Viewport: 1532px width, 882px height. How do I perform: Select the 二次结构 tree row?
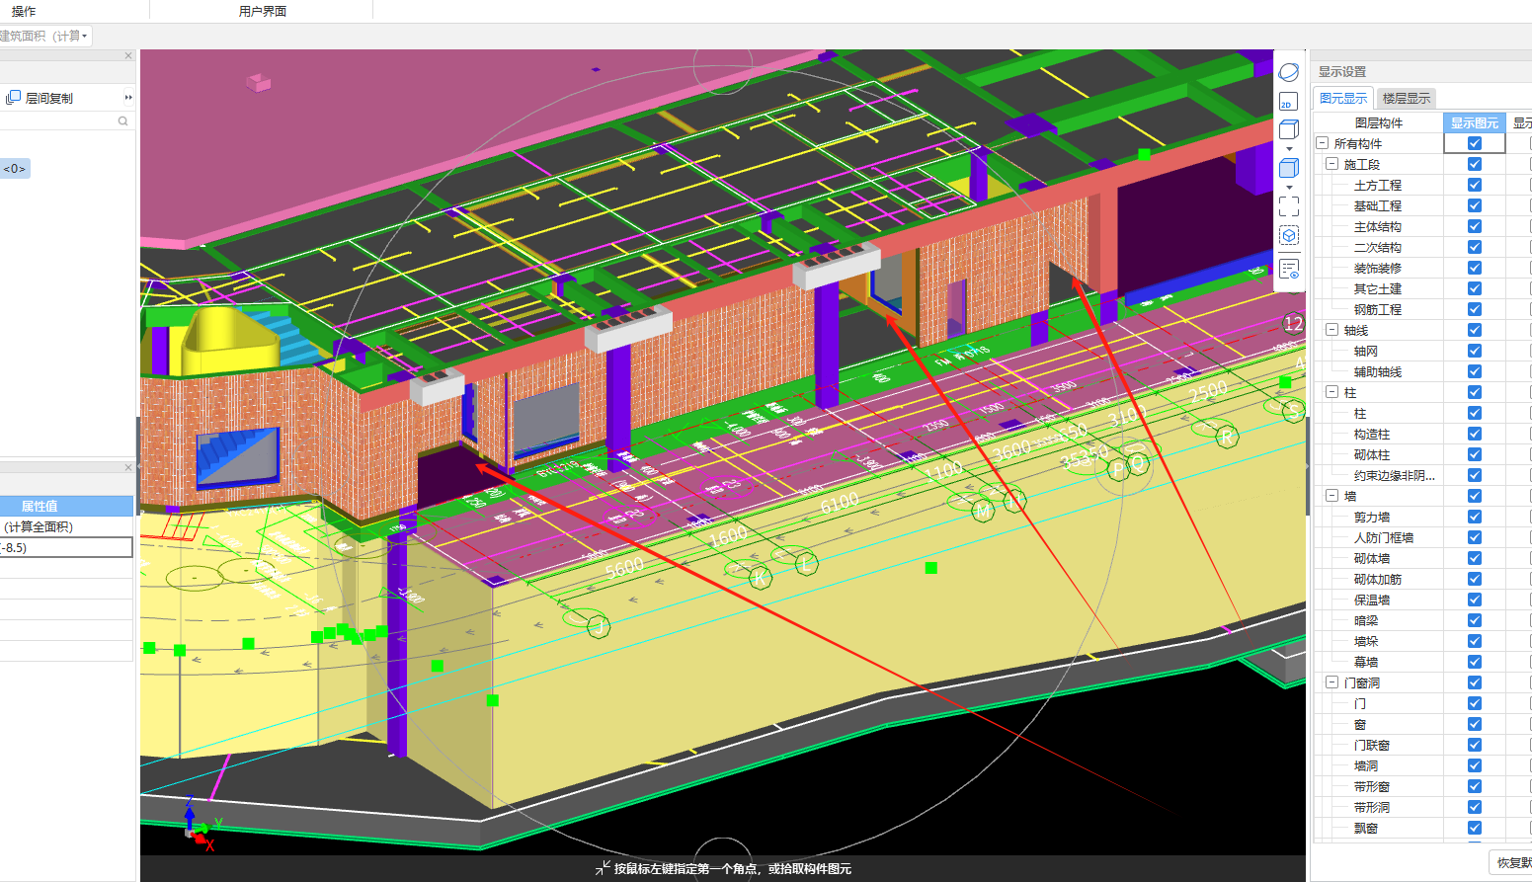tap(1378, 247)
